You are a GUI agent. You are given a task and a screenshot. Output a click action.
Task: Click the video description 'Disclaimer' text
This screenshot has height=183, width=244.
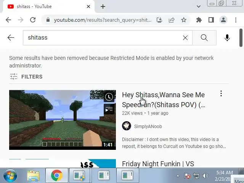click(x=174, y=143)
